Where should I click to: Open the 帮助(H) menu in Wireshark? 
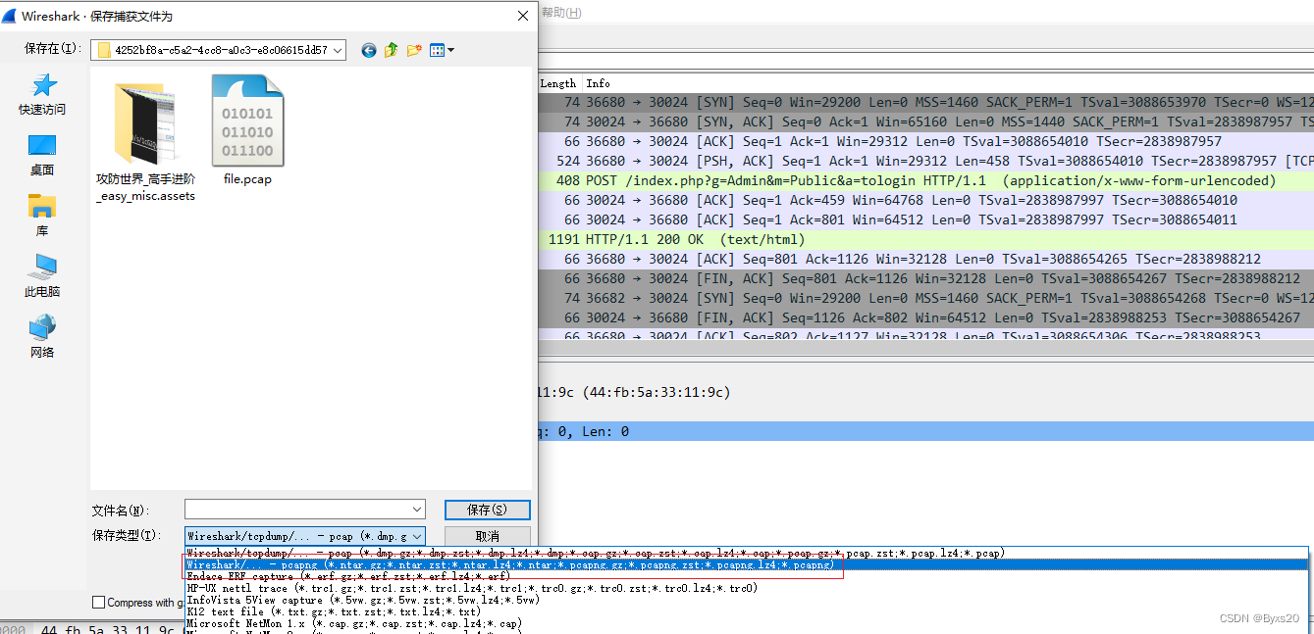[561, 12]
